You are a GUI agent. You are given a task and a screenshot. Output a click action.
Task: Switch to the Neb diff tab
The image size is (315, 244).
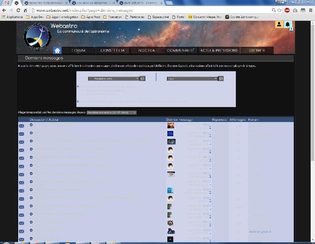(x=141, y=3)
